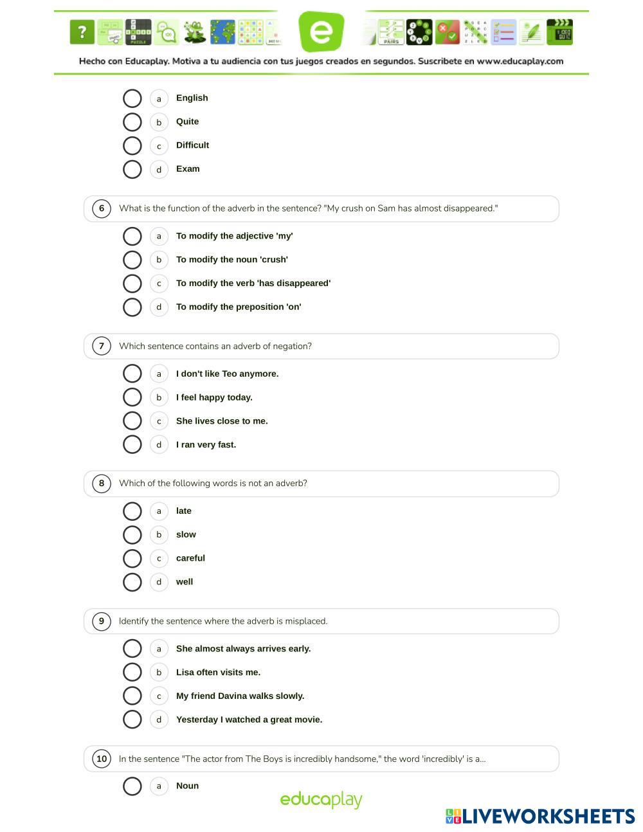Click the red cross green check icon
The width and height of the screenshot is (643, 832).
pyautogui.click(x=448, y=32)
